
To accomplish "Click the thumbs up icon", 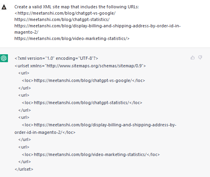I will pos(192,57).
